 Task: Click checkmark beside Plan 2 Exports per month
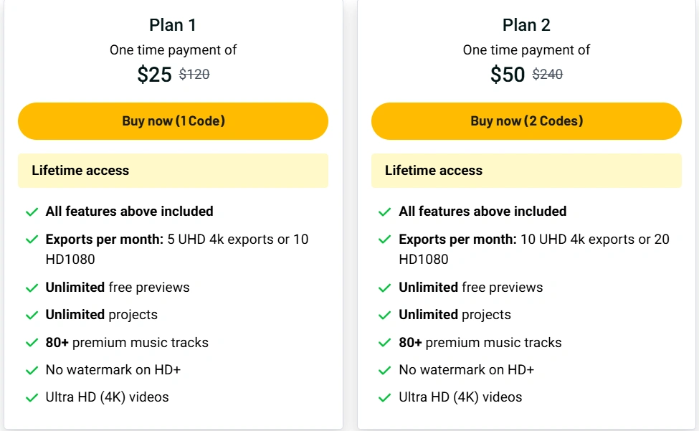tap(385, 240)
